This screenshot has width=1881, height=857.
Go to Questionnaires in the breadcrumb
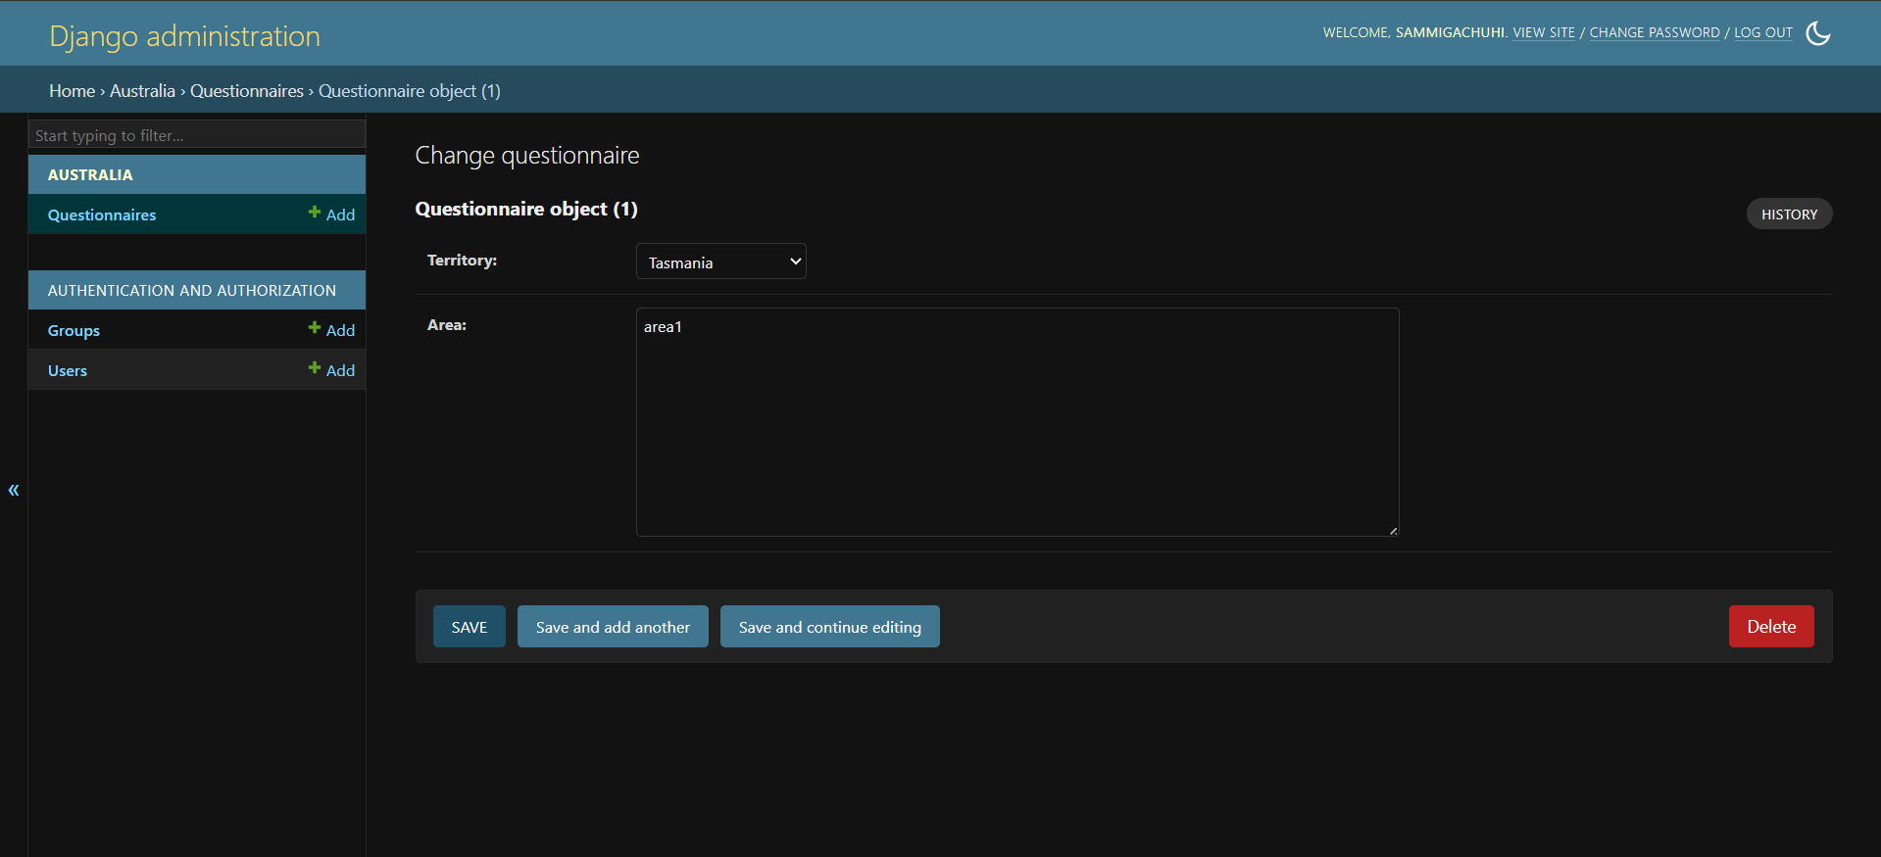pos(247,91)
